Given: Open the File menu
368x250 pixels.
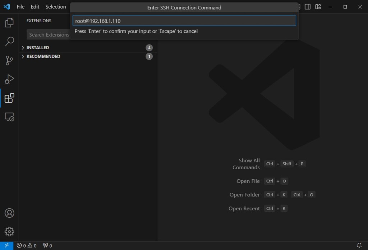Looking at the screenshot, I should pyautogui.click(x=20, y=7).
